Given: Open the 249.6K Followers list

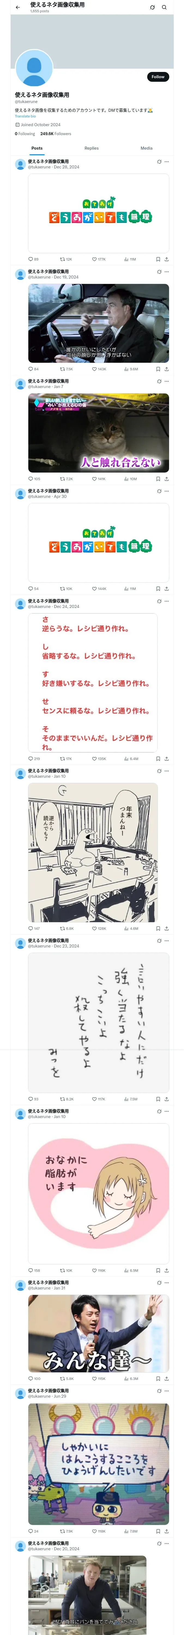Looking at the screenshot, I should [x=56, y=134].
